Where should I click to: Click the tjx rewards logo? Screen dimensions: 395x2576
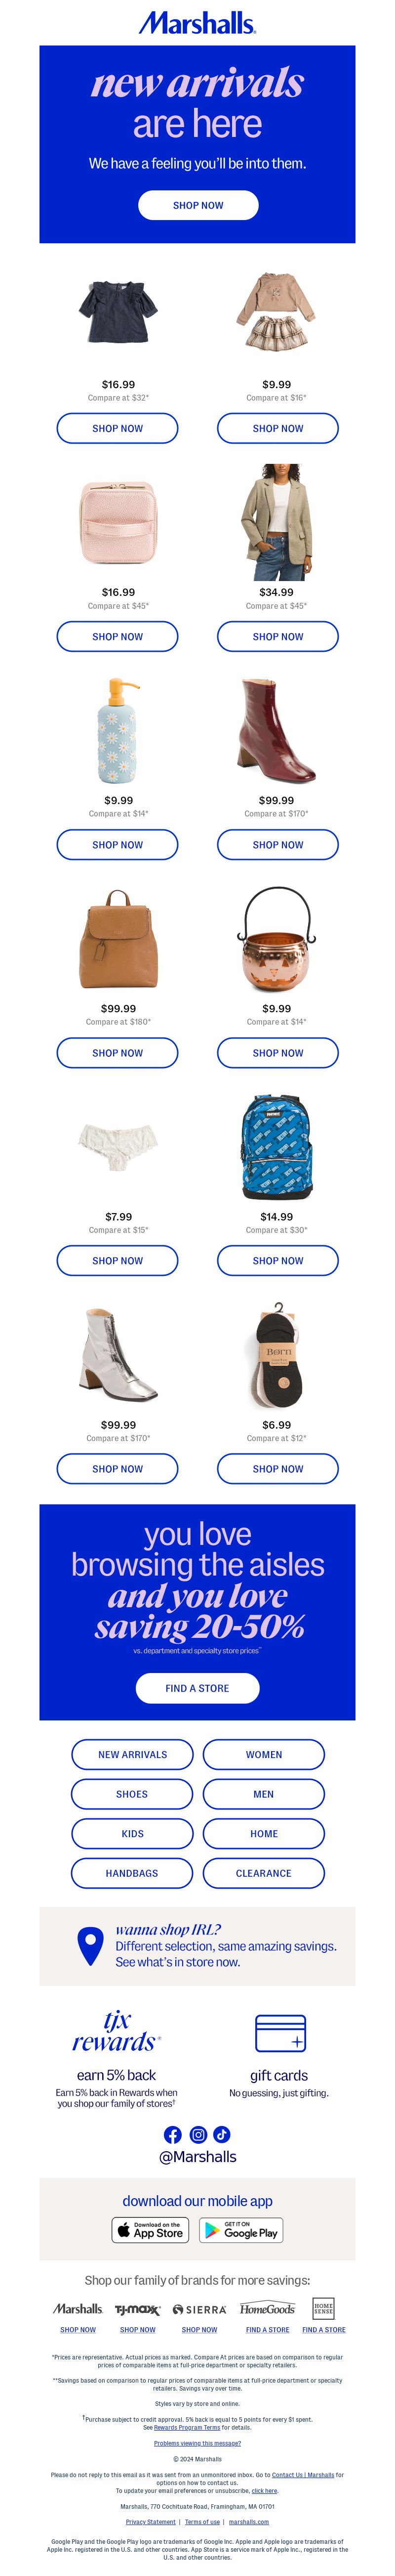(116, 2032)
